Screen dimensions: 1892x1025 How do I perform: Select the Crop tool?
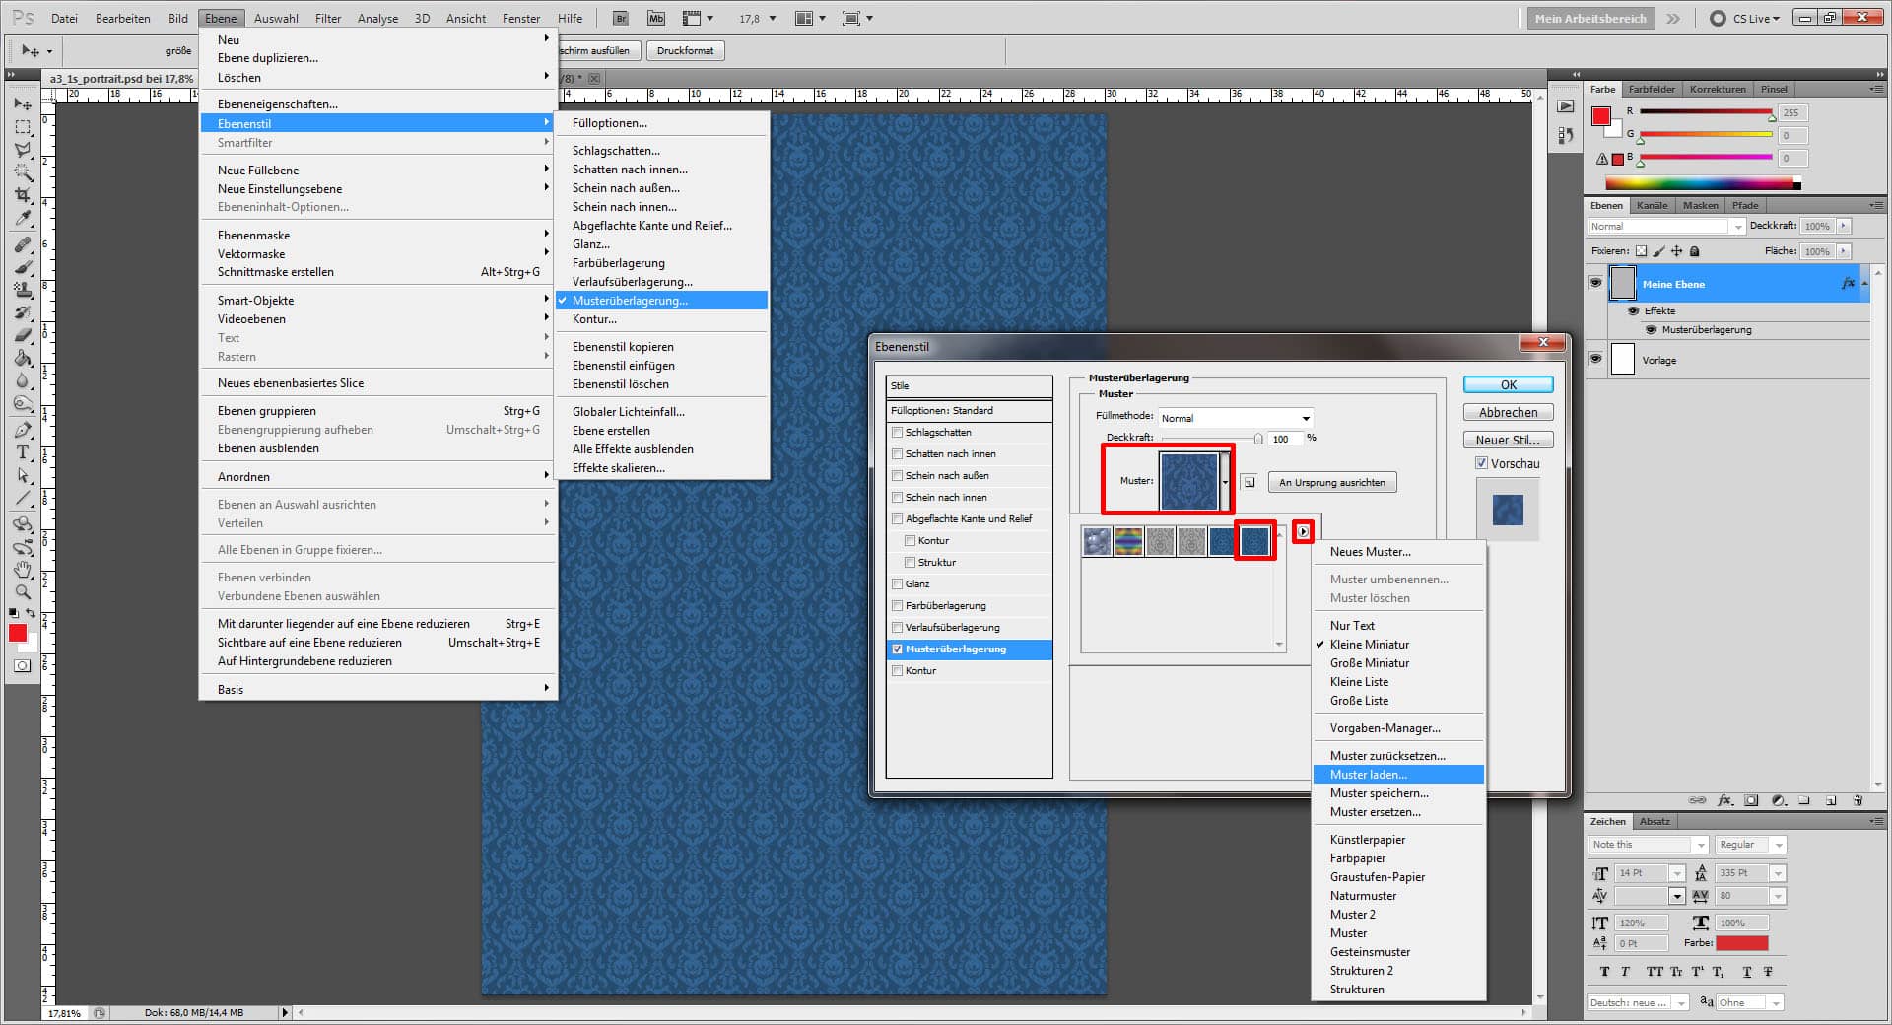point(22,194)
